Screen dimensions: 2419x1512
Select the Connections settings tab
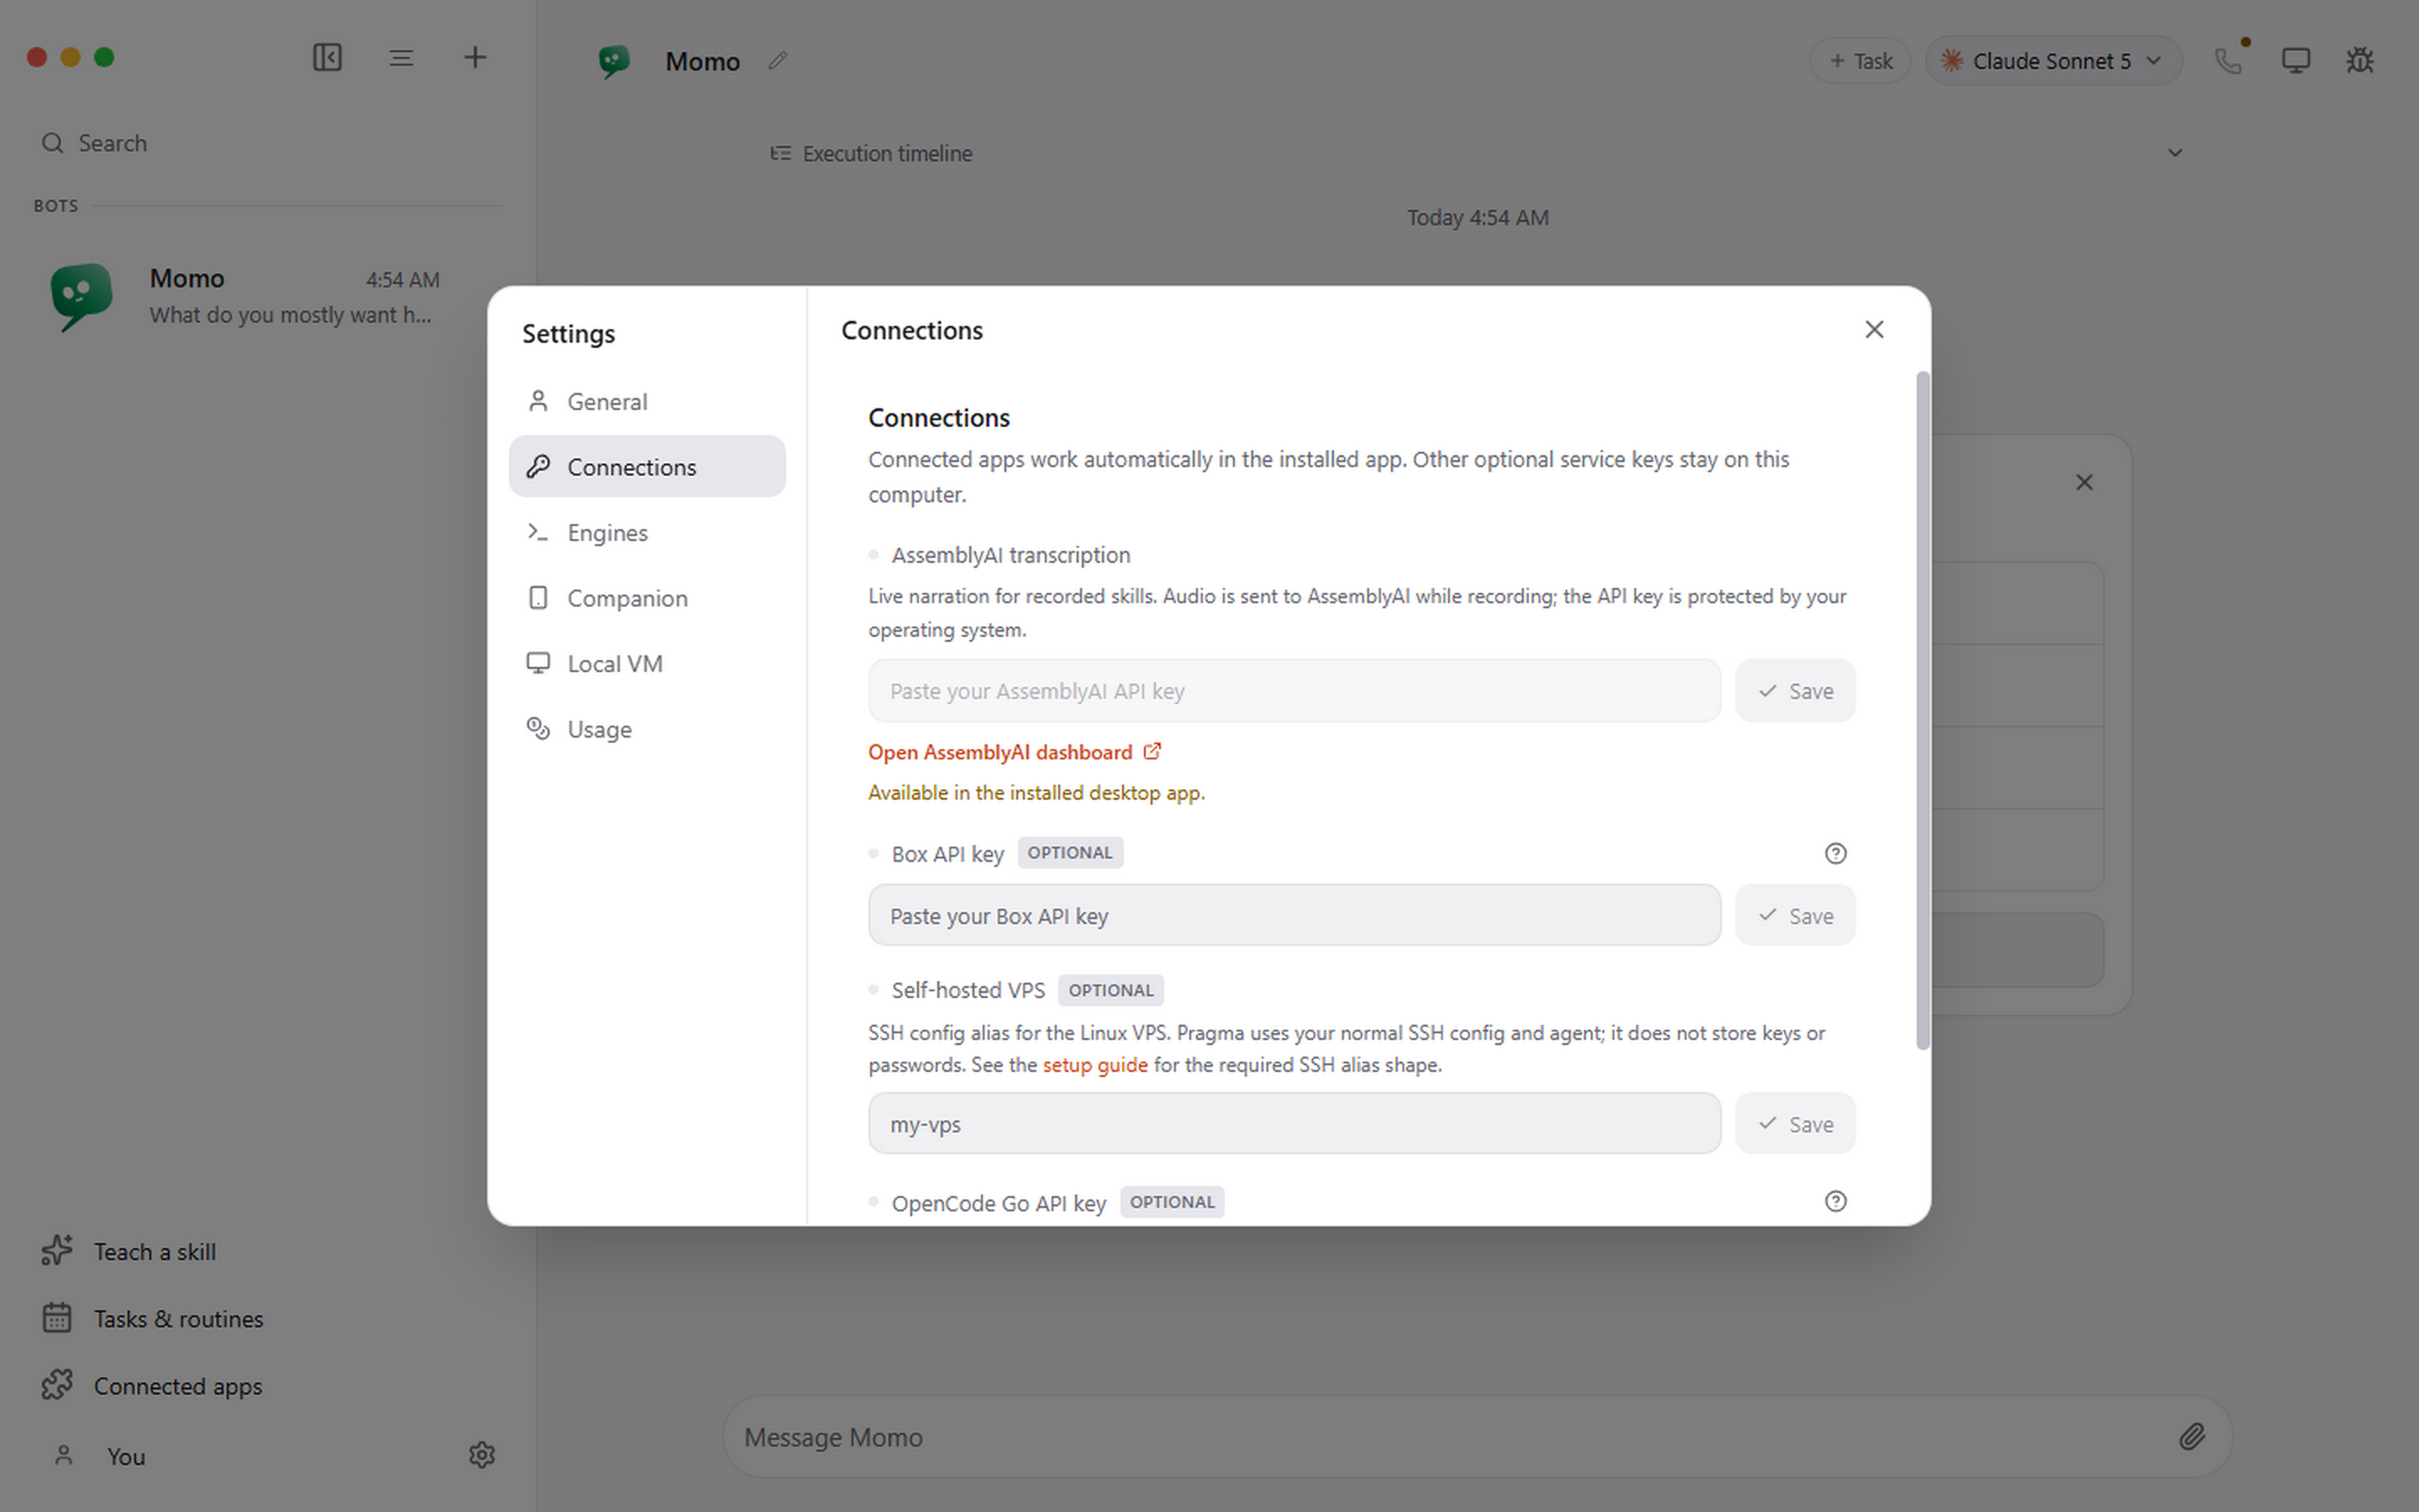(x=647, y=467)
